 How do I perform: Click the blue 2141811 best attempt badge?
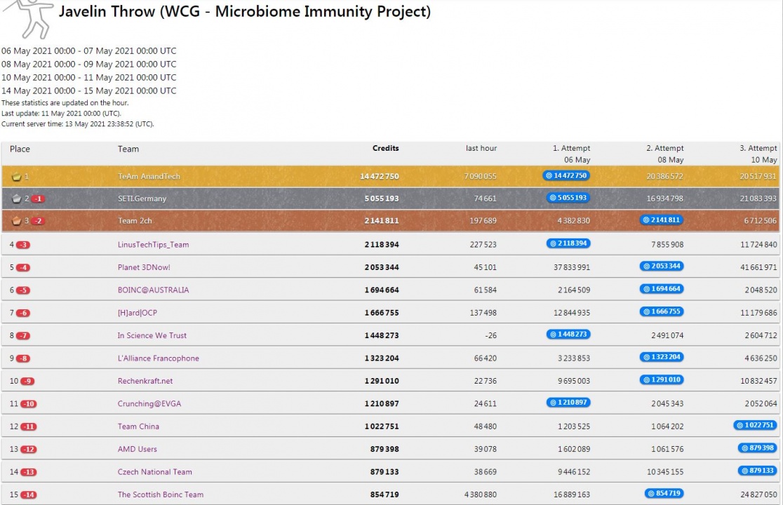click(x=662, y=220)
